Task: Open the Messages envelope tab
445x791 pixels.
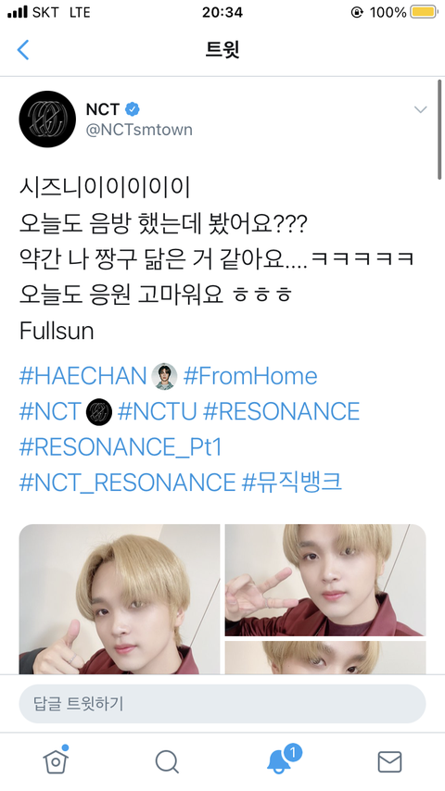Action: pos(389,761)
